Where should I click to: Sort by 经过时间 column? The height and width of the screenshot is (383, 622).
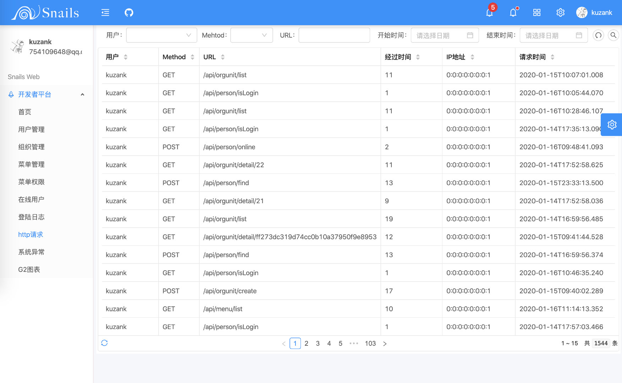(418, 57)
